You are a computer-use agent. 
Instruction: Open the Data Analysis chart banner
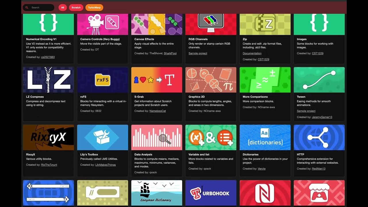click(x=157, y=137)
